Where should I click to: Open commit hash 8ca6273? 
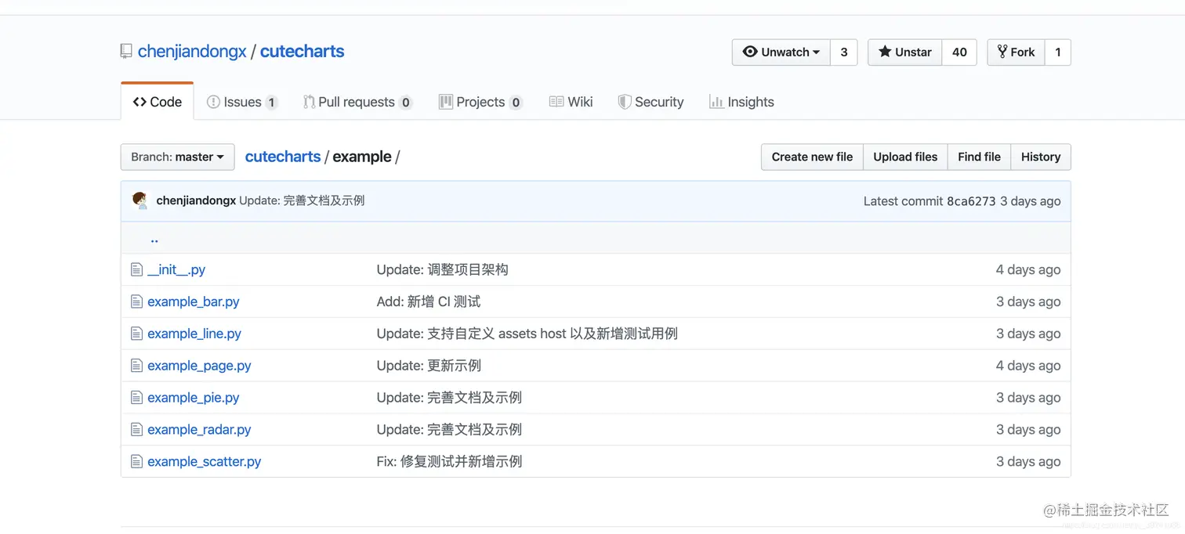coord(970,201)
